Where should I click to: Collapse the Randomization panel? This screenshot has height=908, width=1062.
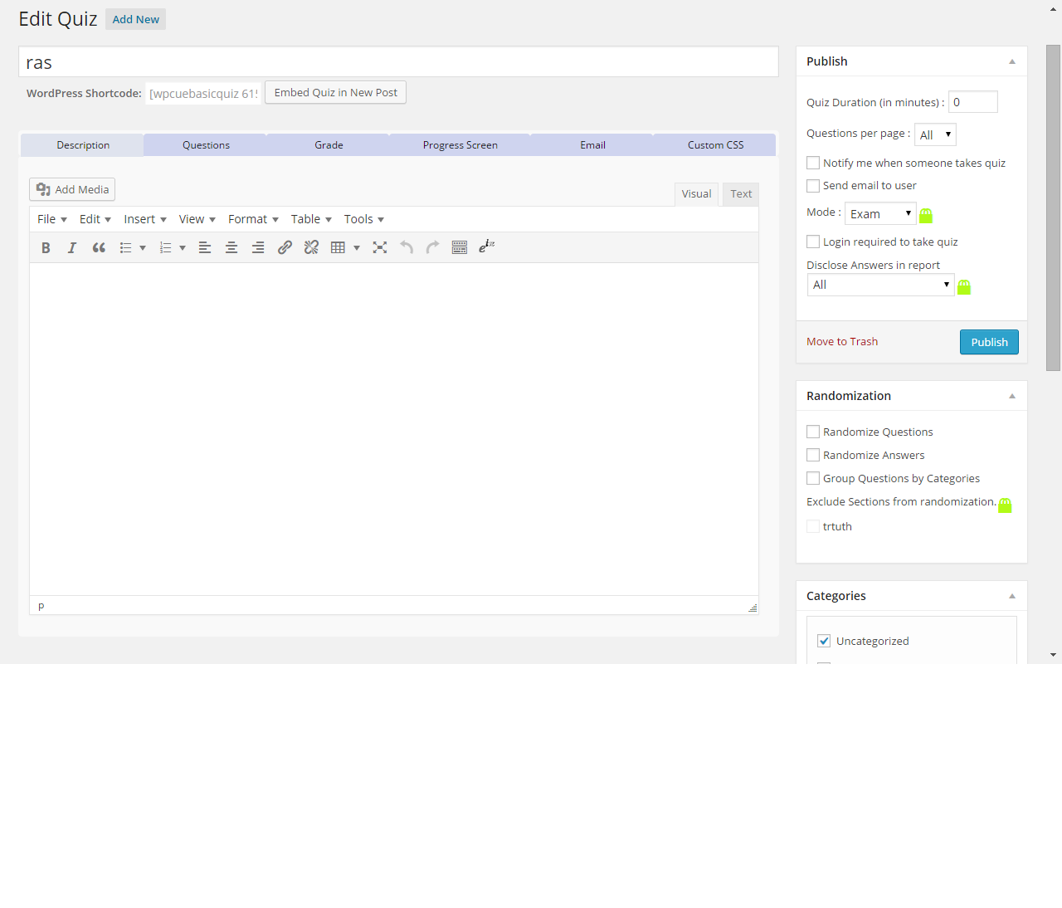click(x=1012, y=396)
